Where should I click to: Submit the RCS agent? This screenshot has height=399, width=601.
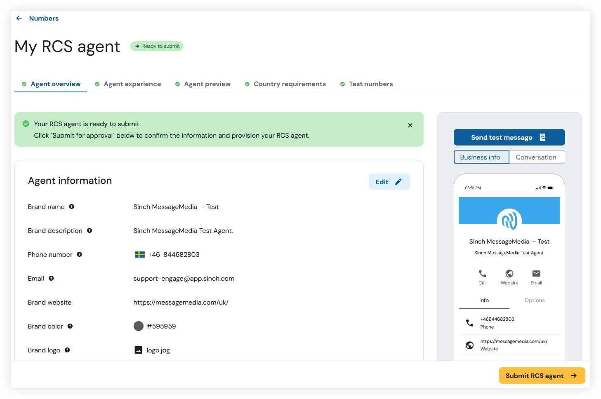[x=542, y=376]
